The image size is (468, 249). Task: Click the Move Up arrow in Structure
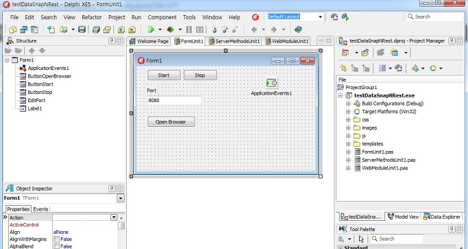(32, 51)
